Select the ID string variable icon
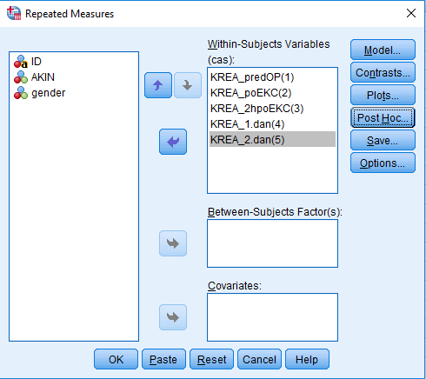 point(21,62)
